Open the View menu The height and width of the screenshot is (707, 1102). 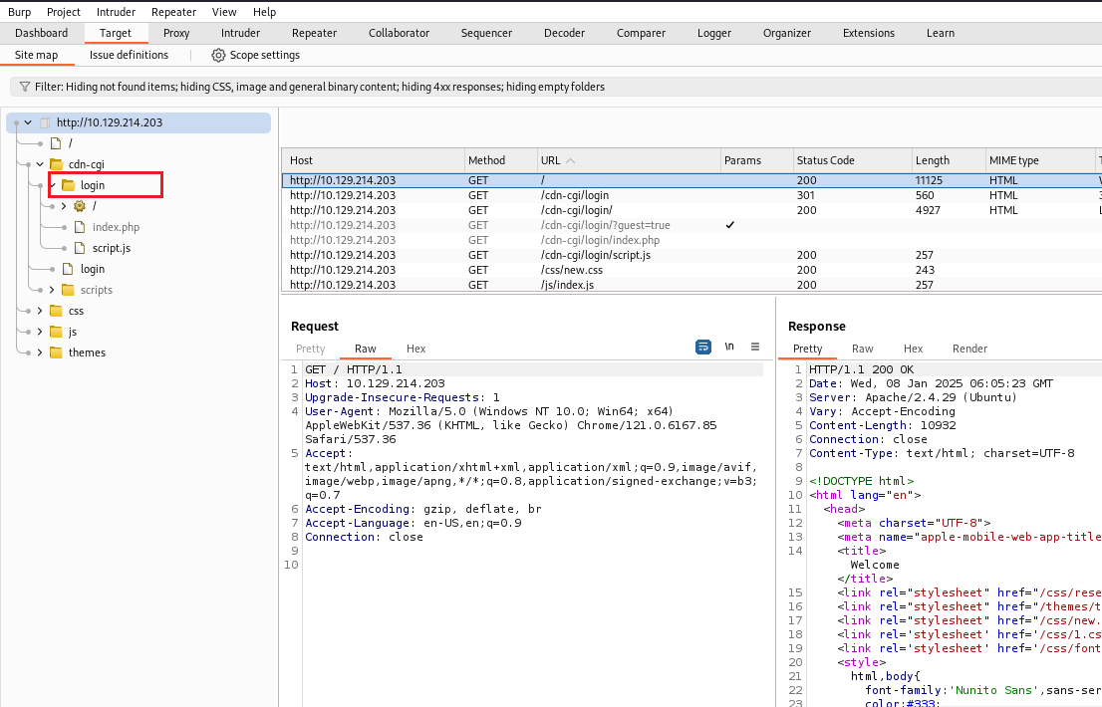tap(224, 12)
